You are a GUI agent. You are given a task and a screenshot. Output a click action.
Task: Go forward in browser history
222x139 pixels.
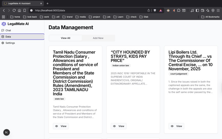tap(9, 10)
